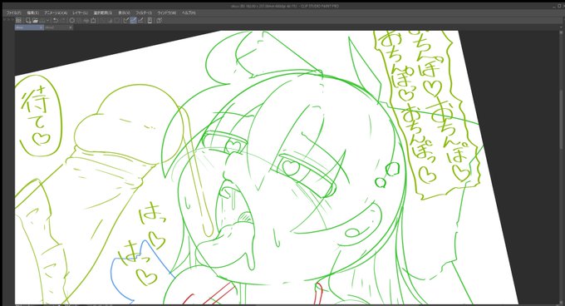
Task: Maximize the Clip Studio Paint window
Action: pos(559,6)
